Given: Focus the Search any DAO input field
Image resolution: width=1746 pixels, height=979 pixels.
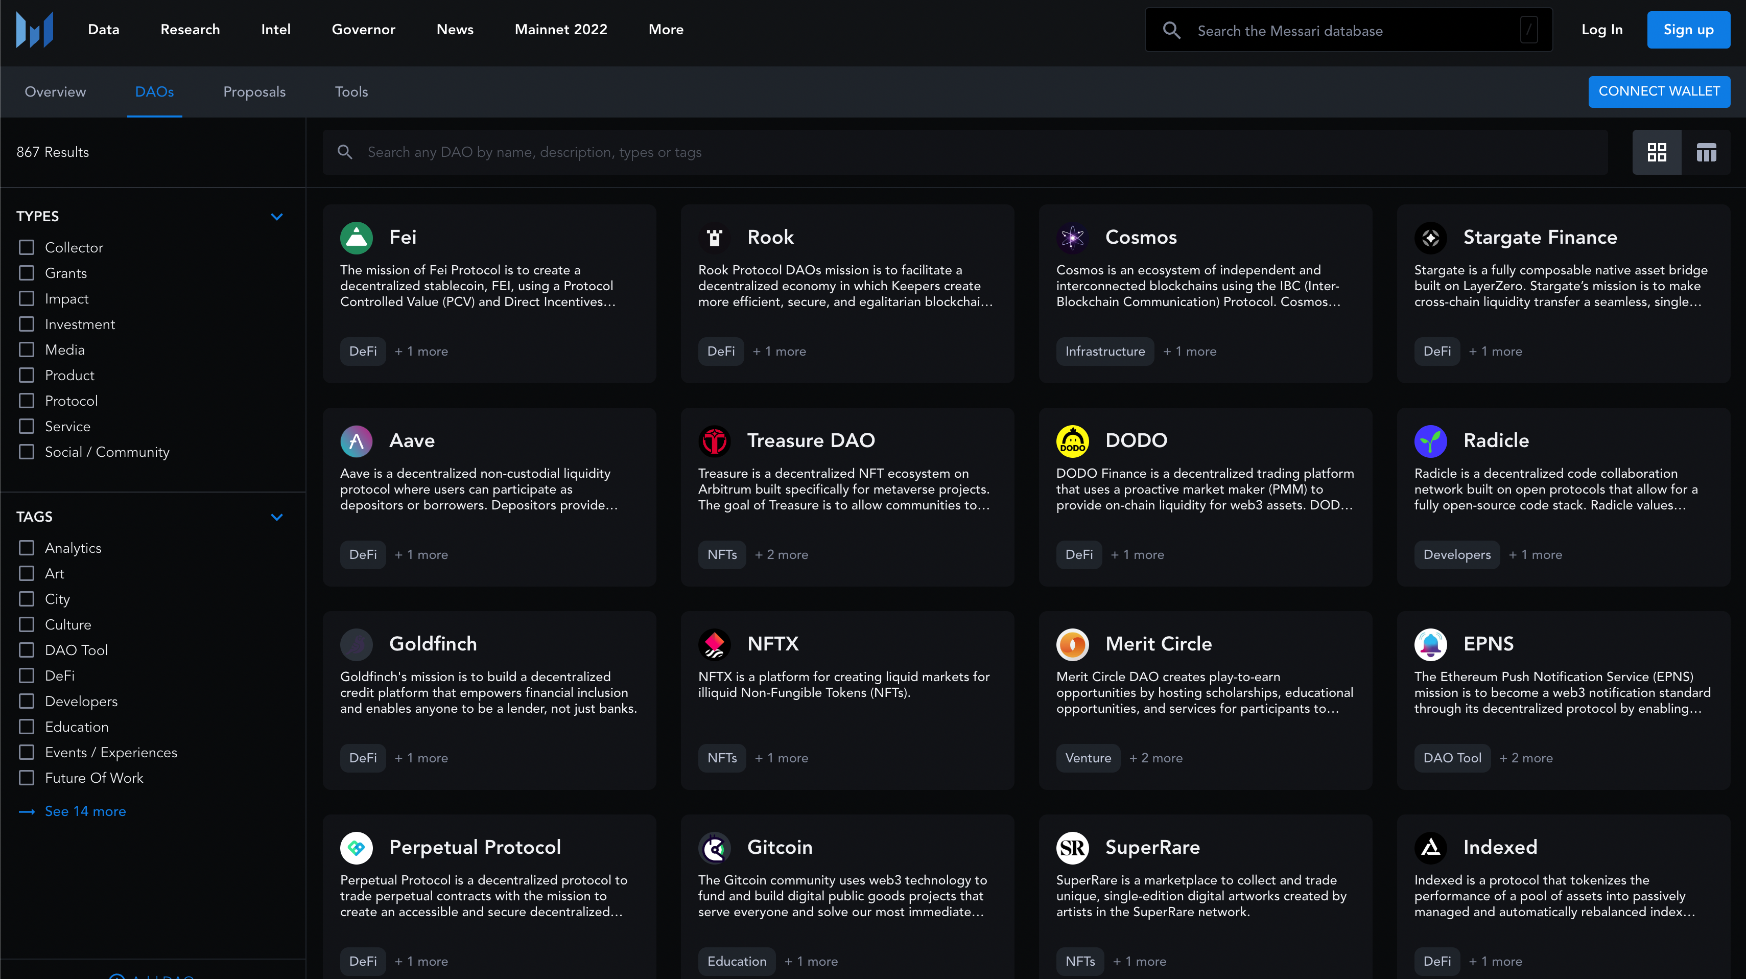Looking at the screenshot, I should click(964, 152).
